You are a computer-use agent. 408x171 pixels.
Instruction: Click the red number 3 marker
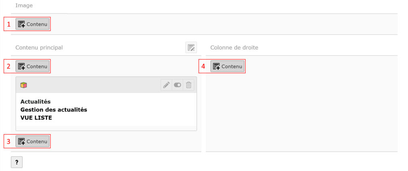[x=9, y=141]
